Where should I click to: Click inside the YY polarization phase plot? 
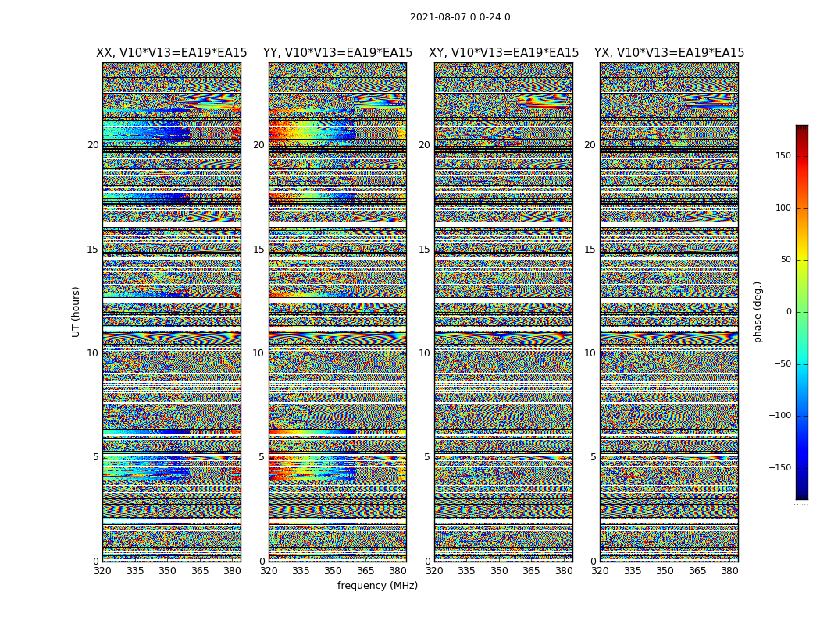click(338, 312)
